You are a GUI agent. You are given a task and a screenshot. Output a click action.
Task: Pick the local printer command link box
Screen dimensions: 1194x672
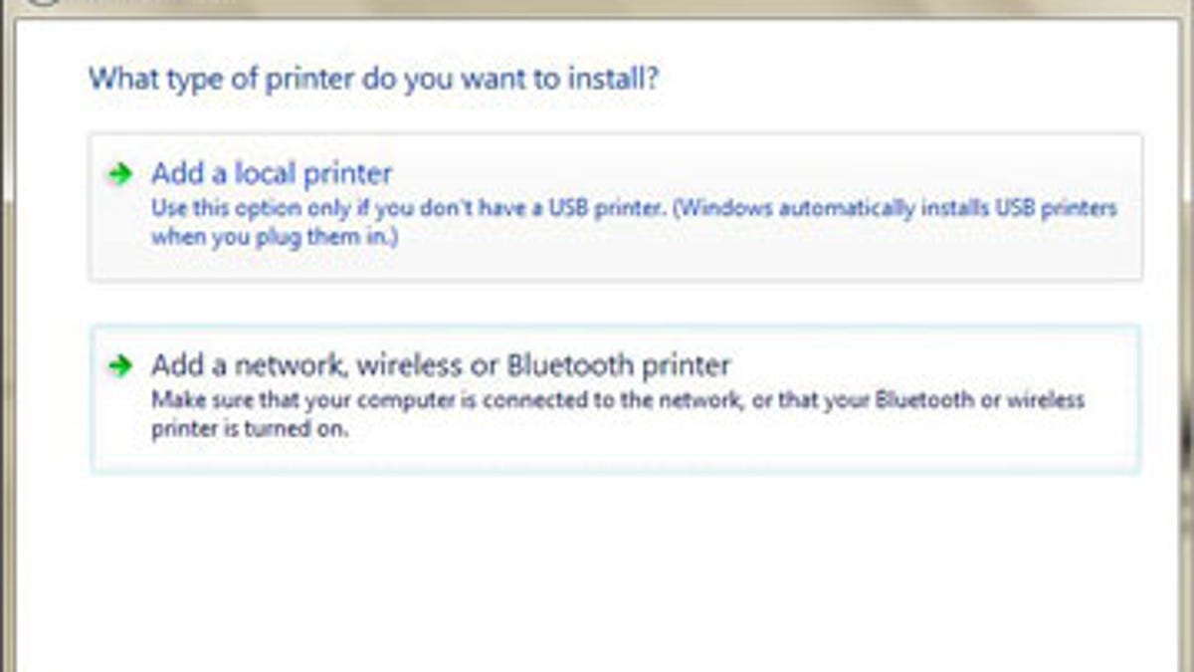click(x=615, y=207)
